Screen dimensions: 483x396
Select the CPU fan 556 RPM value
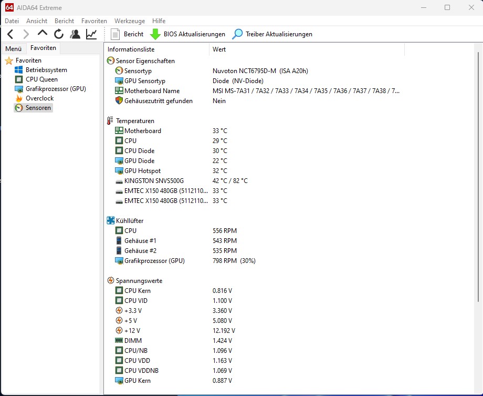coord(225,231)
